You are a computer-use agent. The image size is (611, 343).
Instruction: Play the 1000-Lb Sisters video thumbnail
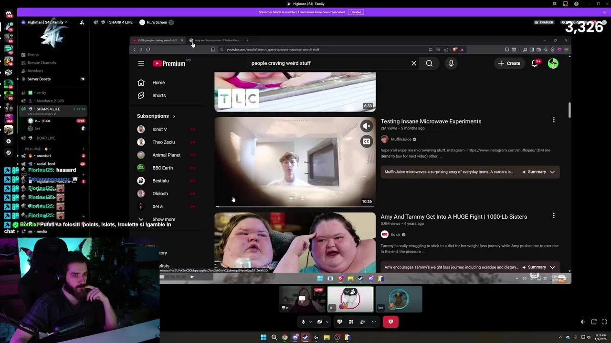(295, 242)
